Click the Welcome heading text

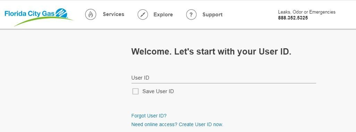click(x=211, y=52)
